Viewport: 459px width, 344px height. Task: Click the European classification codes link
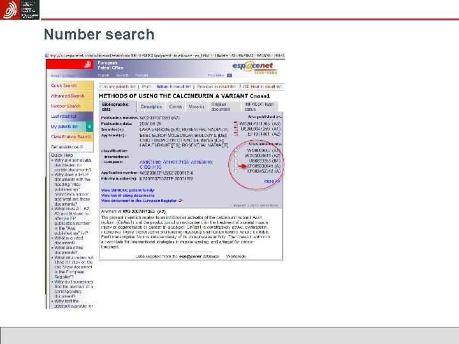[176, 164]
